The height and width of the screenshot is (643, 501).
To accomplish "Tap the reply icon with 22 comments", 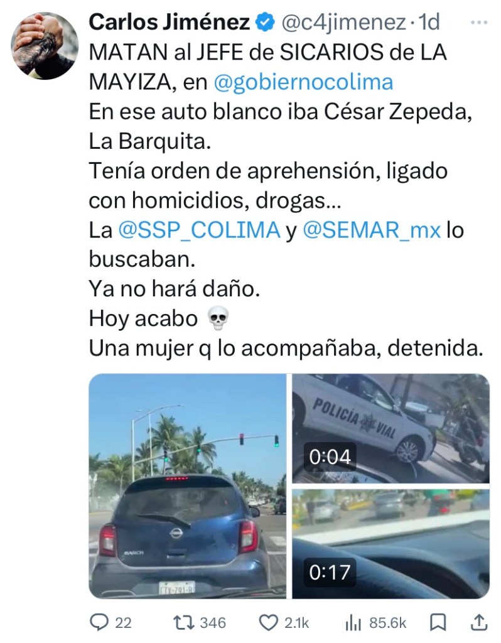I will (x=99, y=622).
